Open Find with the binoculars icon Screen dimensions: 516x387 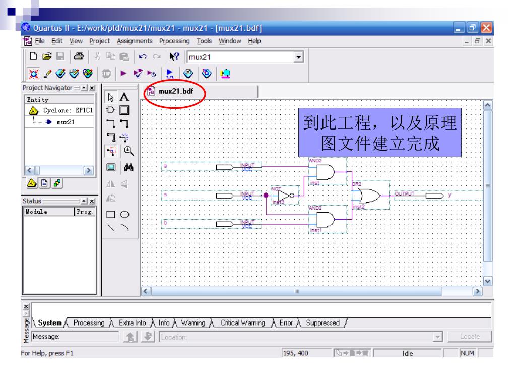[x=128, y=167]
